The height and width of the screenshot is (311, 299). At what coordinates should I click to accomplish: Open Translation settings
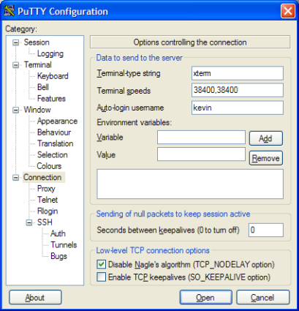[x=56, y=143]
